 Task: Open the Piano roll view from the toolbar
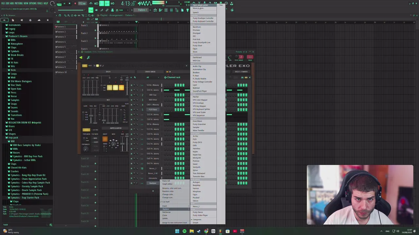160,10
